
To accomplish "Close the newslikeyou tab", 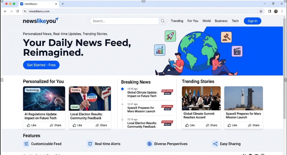I will point(56,4).
